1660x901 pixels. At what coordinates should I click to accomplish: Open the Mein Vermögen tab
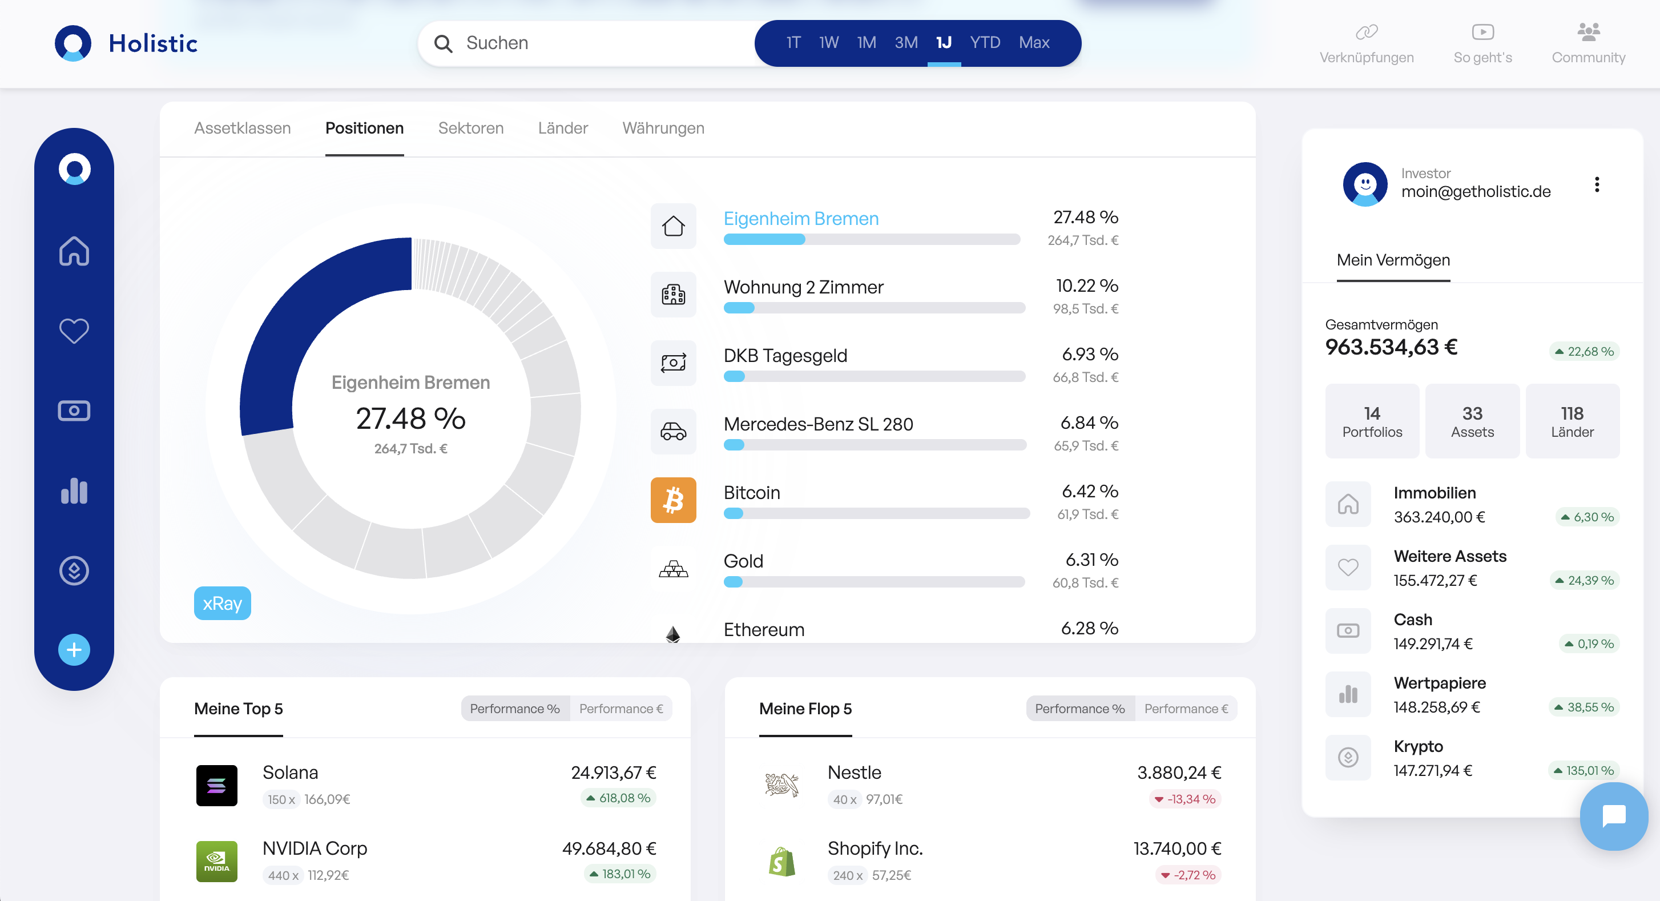pos(1393,260)
